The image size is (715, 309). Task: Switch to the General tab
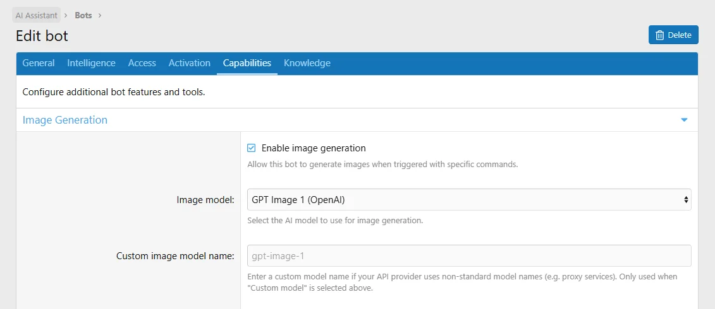39,63
